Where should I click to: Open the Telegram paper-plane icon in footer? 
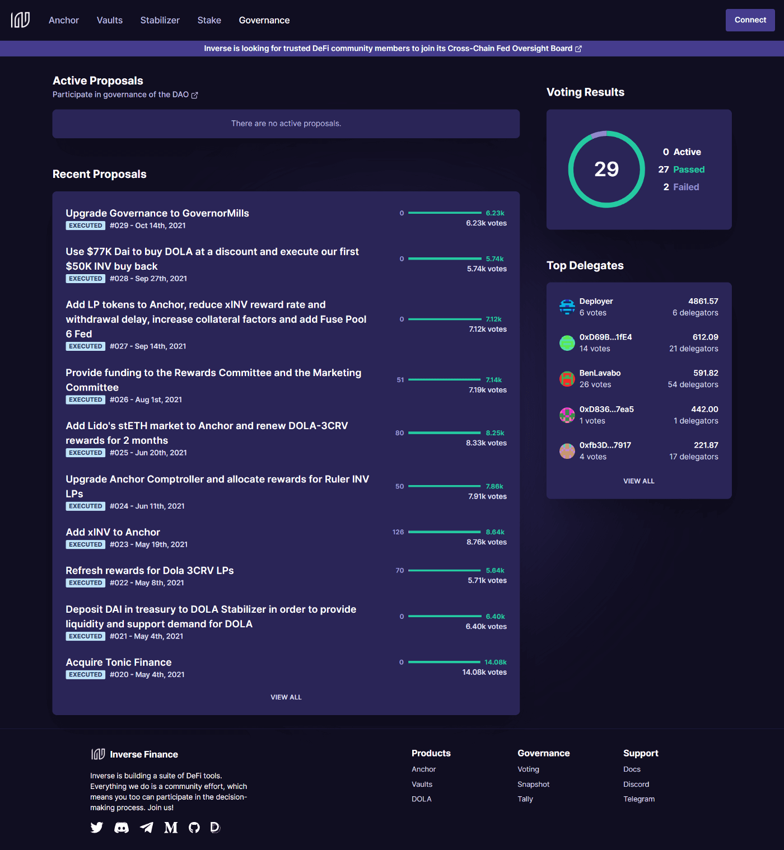[x=147, y=828]
